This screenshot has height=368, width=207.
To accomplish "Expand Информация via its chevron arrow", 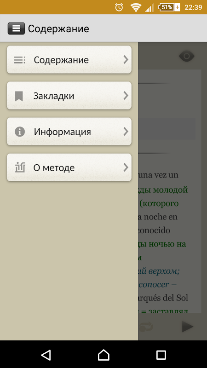I will coord(126,132).
